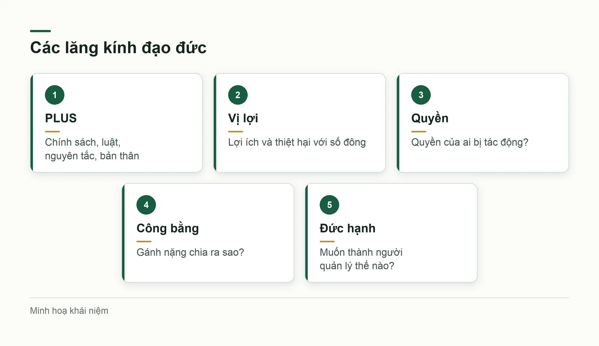Image resolution: width=599 pixels, height=346 pixels.
Task: Select the 'Quyền' card heading
Action: pos(430,118)
